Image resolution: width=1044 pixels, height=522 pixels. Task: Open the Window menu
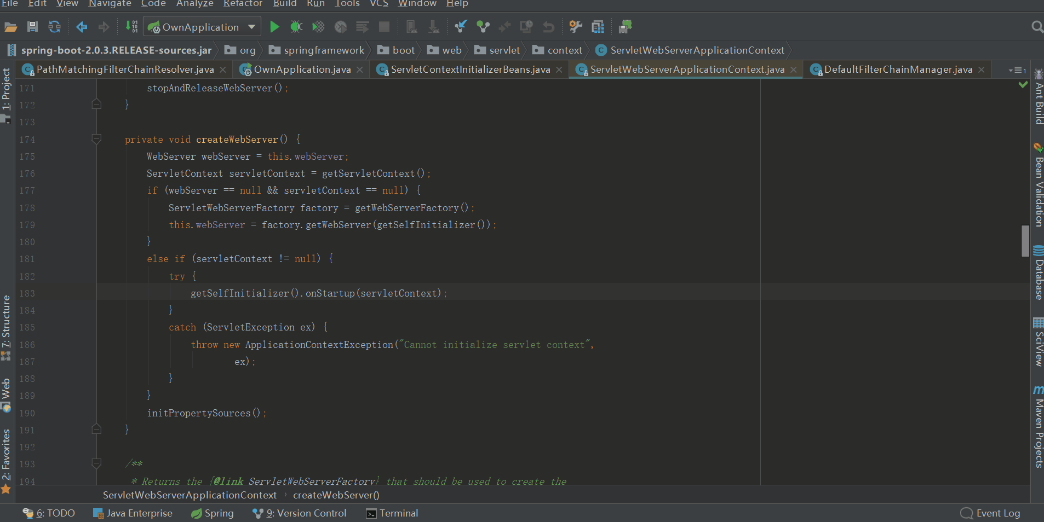(x=417, y=4)
